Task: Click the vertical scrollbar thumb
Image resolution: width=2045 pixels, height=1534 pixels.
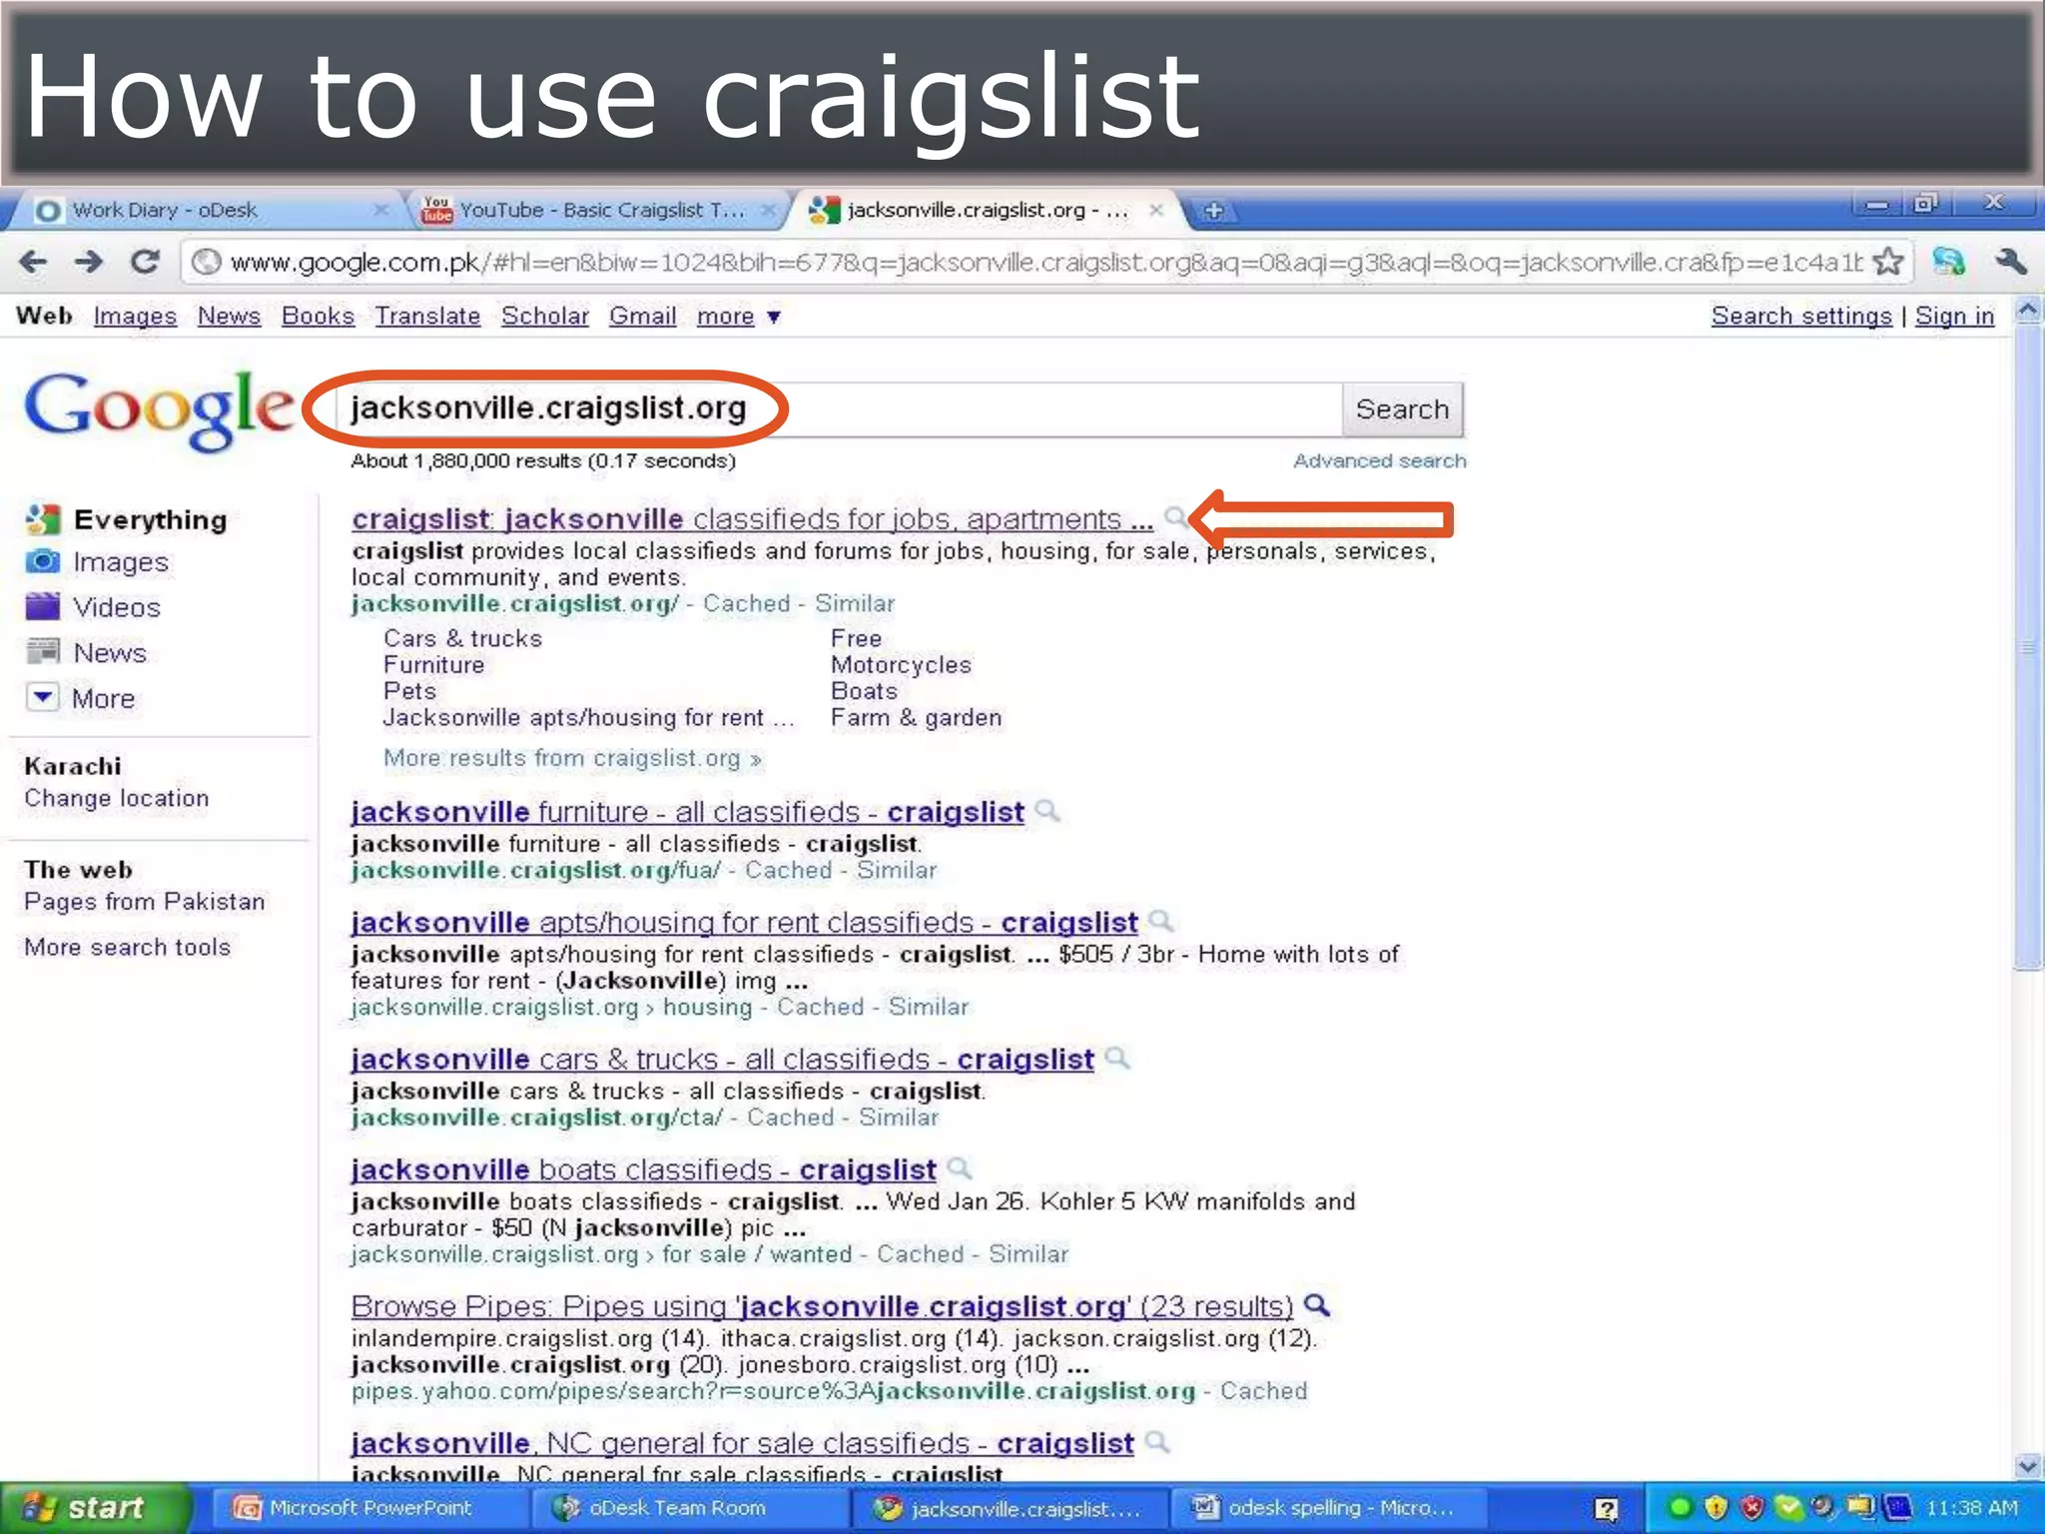Action: click(2028, 647)
